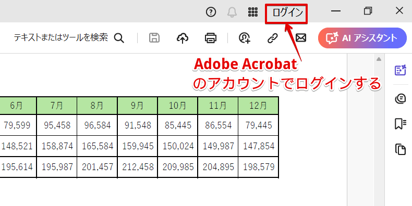412x206 pixels.
Task: Open the apps grid launcher icon
Action: click(253, 12)
